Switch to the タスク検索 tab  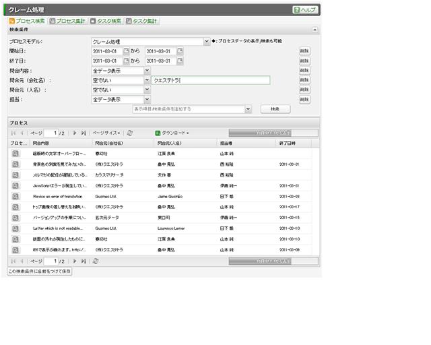tap(105, 22)
